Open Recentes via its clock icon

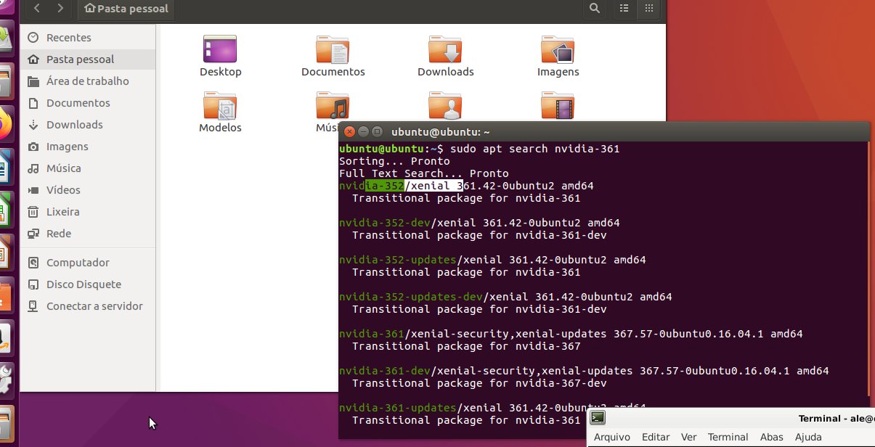(33, 38)
